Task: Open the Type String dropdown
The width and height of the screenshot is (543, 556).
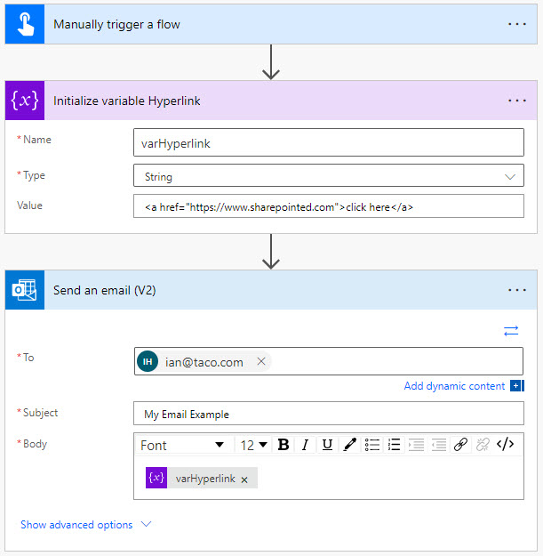Action: [328, 175]
